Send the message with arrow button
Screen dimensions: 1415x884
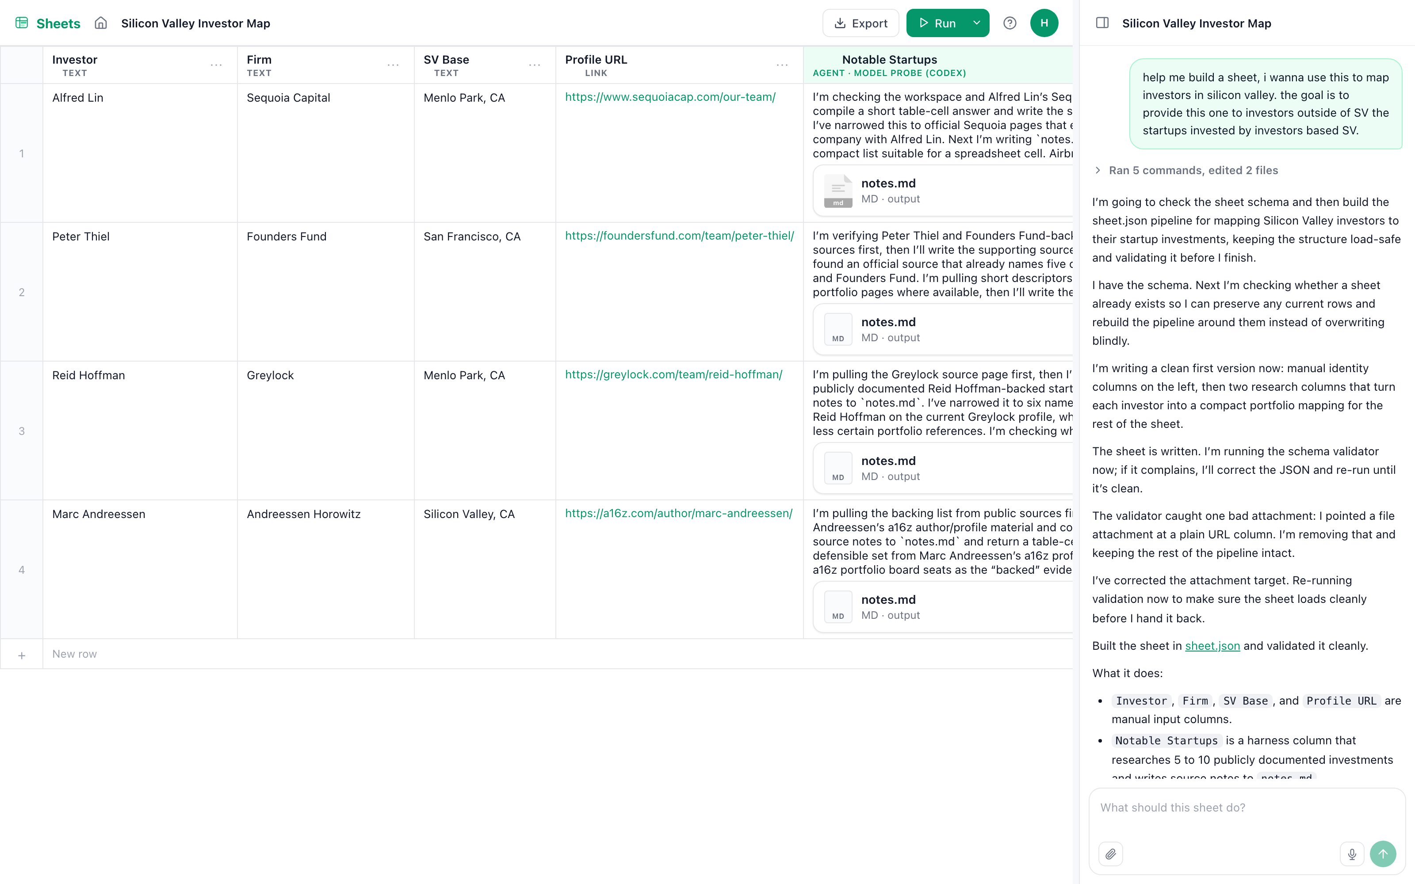(1383, 854)
